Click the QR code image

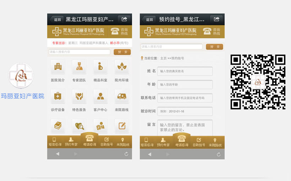pyautogui.click(x=258, y=82)
